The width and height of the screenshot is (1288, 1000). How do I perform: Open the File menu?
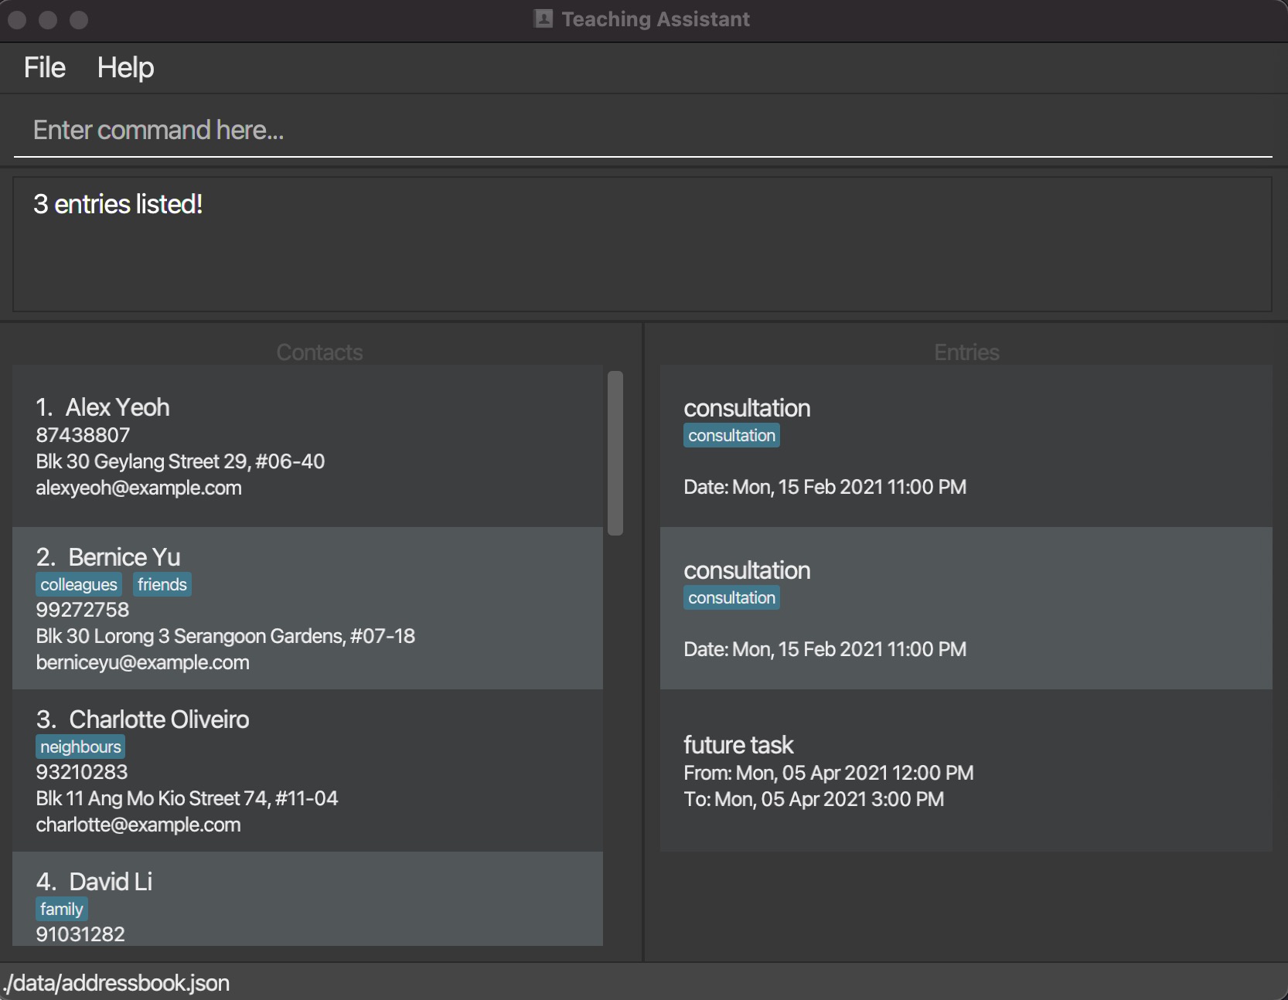[x=45, y=68]
